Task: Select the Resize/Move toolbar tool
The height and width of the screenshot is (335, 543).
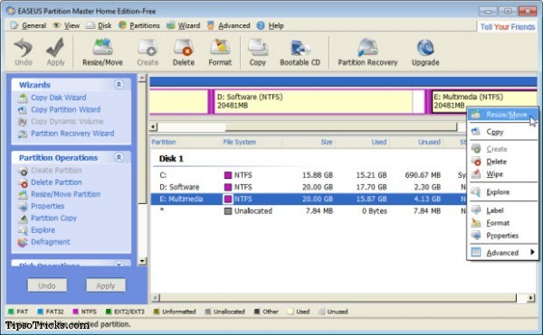Action: coord(102,51)
